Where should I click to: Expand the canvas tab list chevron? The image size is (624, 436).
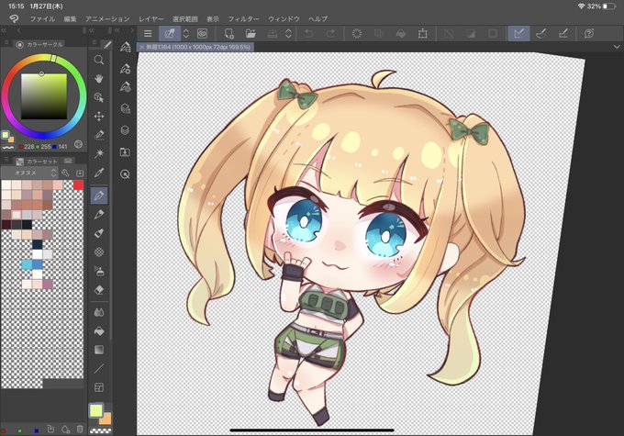(617, 47)
